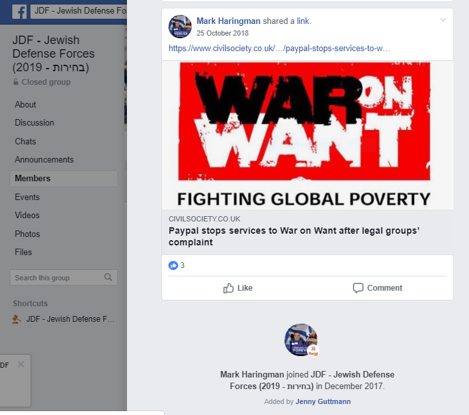The height and width of the screenshot is (415, 469).
Task: Open the Photos section
Action: (x=27, y=234)
